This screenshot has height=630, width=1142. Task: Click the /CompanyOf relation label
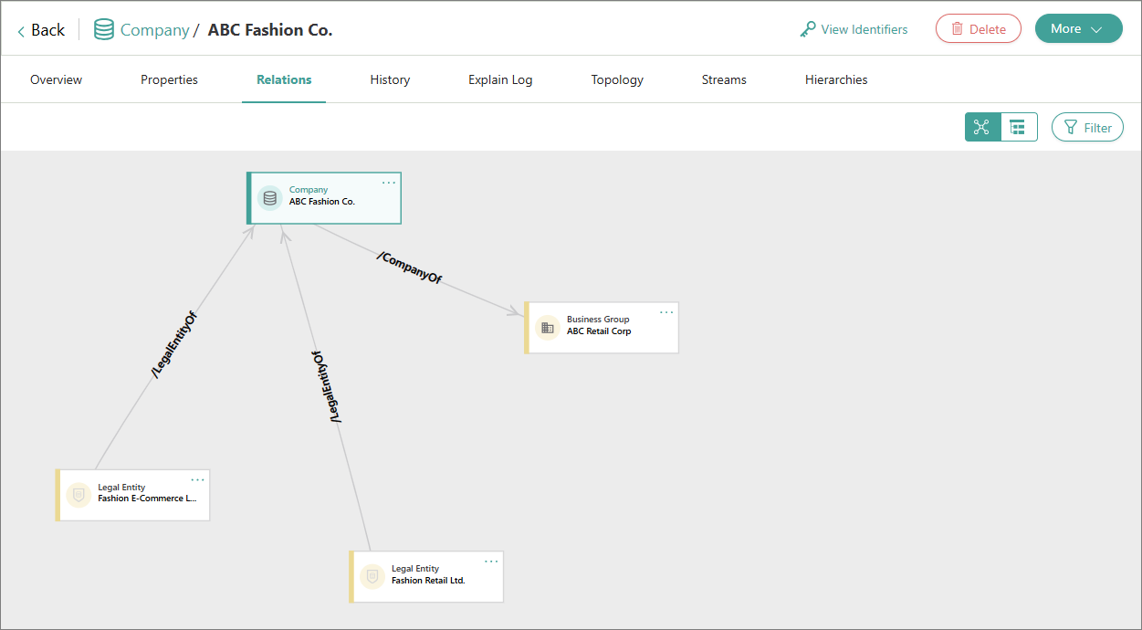coord(409,269)
